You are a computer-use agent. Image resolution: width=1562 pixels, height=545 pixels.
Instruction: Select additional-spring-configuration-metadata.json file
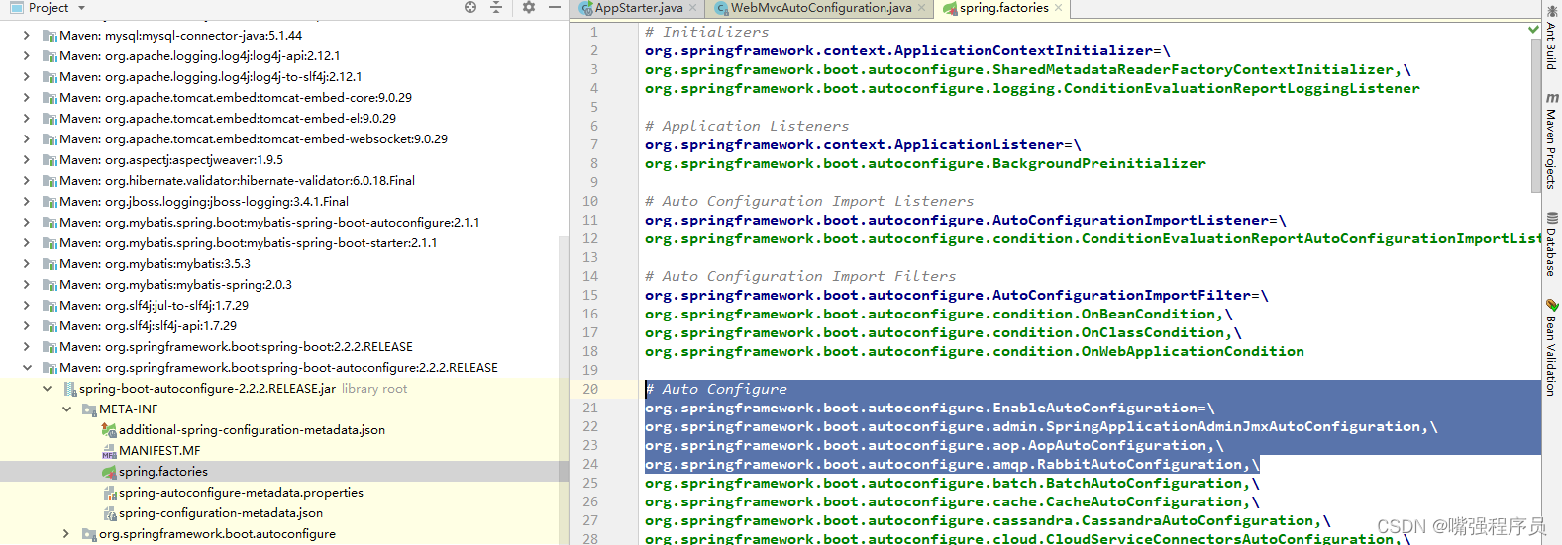(x=252, y=429)
